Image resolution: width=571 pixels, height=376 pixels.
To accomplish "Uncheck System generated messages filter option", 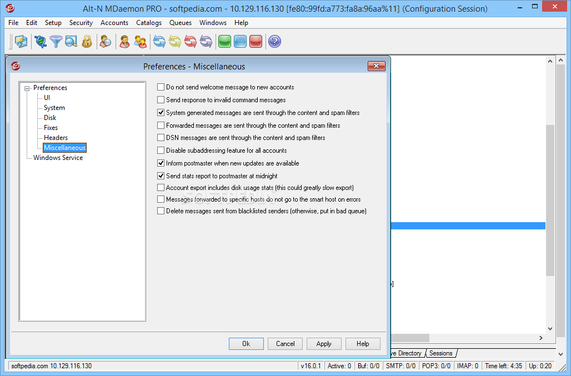I will (161, 113).
